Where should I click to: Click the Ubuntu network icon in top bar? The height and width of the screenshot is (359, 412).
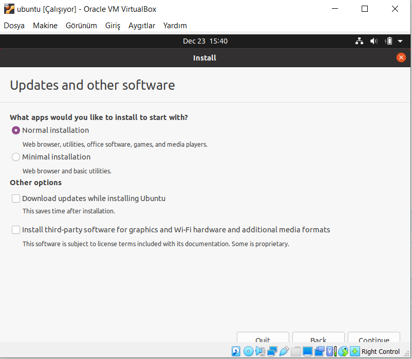tap(359, 41)
